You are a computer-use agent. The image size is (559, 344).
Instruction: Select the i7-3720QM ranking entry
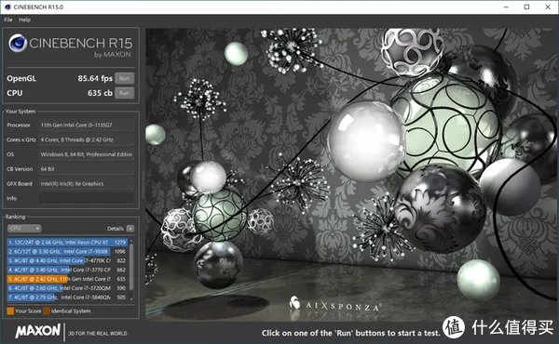[x=67, y=288]
